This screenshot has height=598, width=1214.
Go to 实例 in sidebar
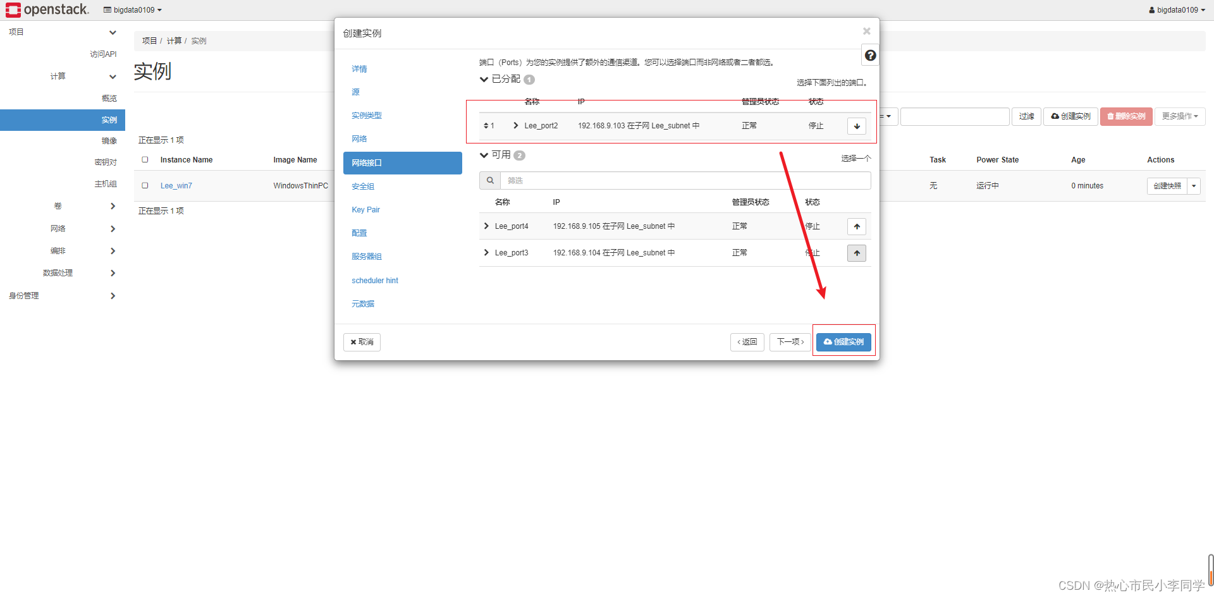pyautogui.click(x=63, y=120)
